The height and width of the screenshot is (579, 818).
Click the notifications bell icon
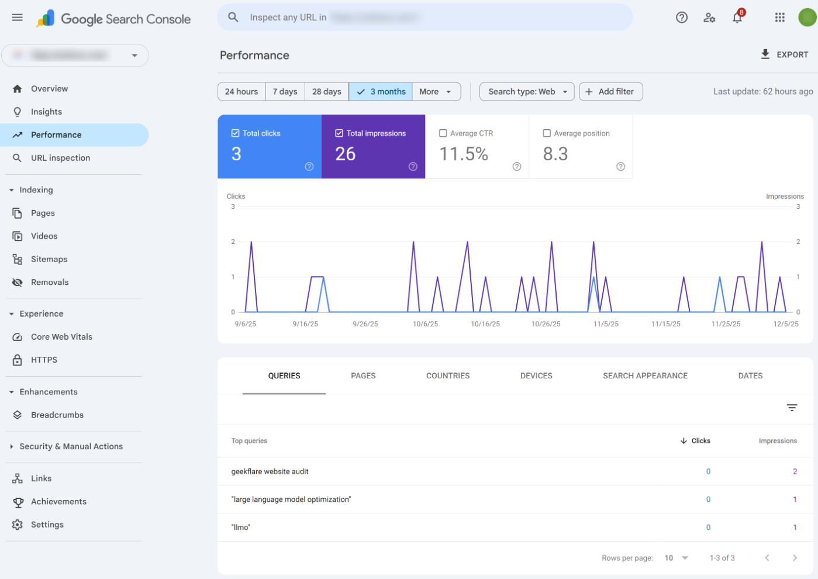tap(737, 18)
